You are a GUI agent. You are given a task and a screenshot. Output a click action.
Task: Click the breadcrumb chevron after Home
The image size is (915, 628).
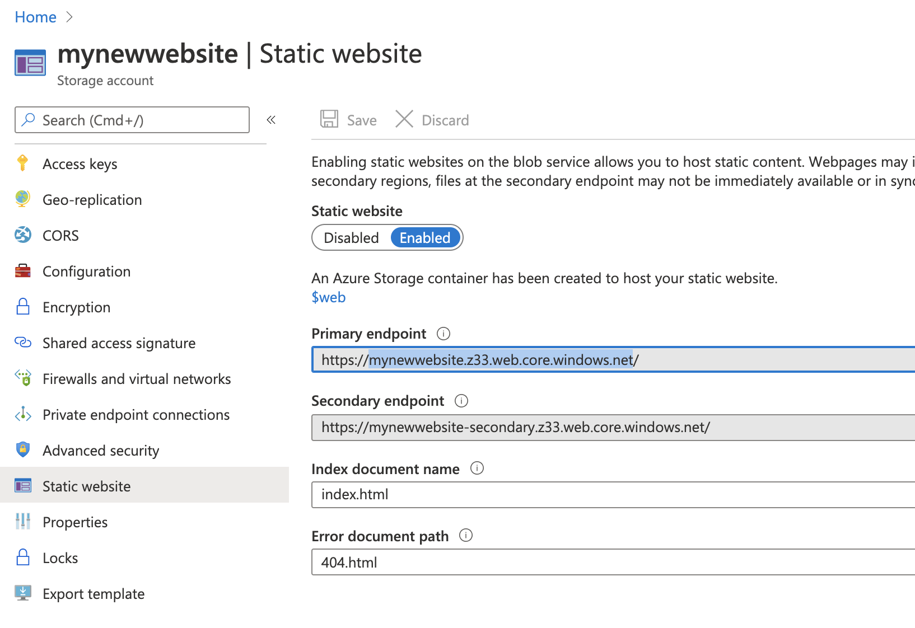69,17
